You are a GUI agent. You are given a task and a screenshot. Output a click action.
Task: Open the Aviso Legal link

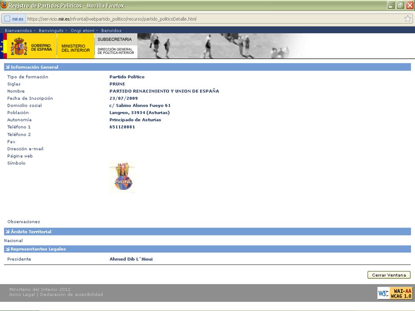[x=22, y=294]
